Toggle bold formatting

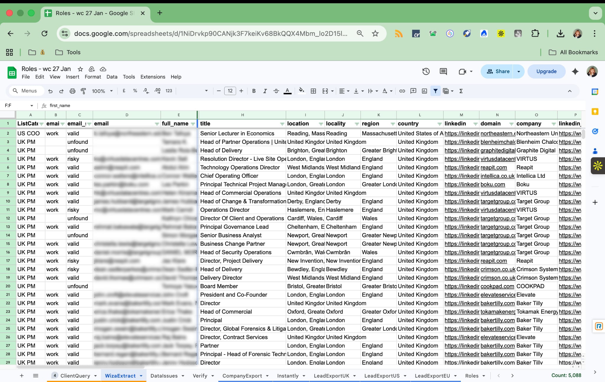[x=254, y=91]
